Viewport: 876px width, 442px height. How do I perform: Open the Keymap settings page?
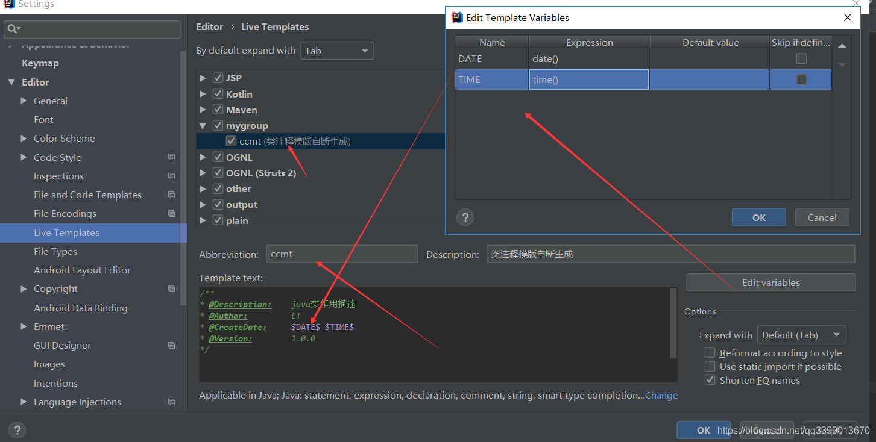pos(40,63)
